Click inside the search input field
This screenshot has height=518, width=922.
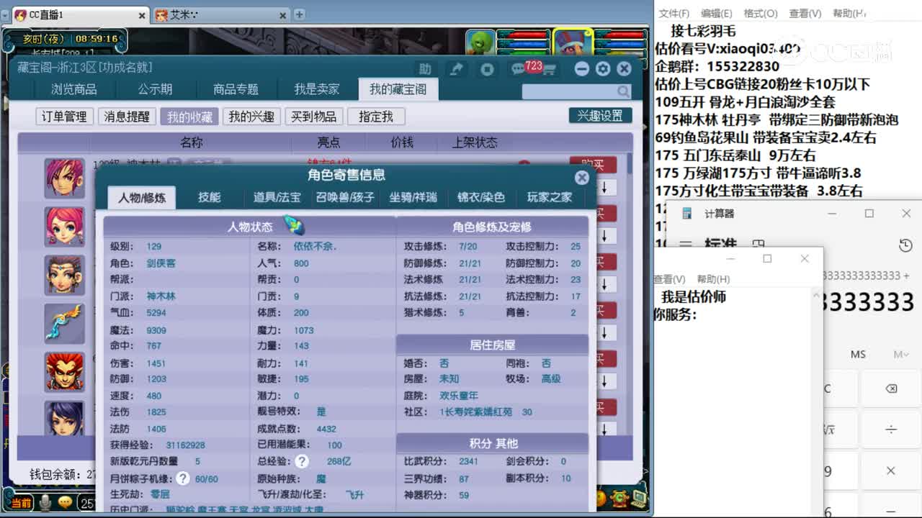coord(569,91)
